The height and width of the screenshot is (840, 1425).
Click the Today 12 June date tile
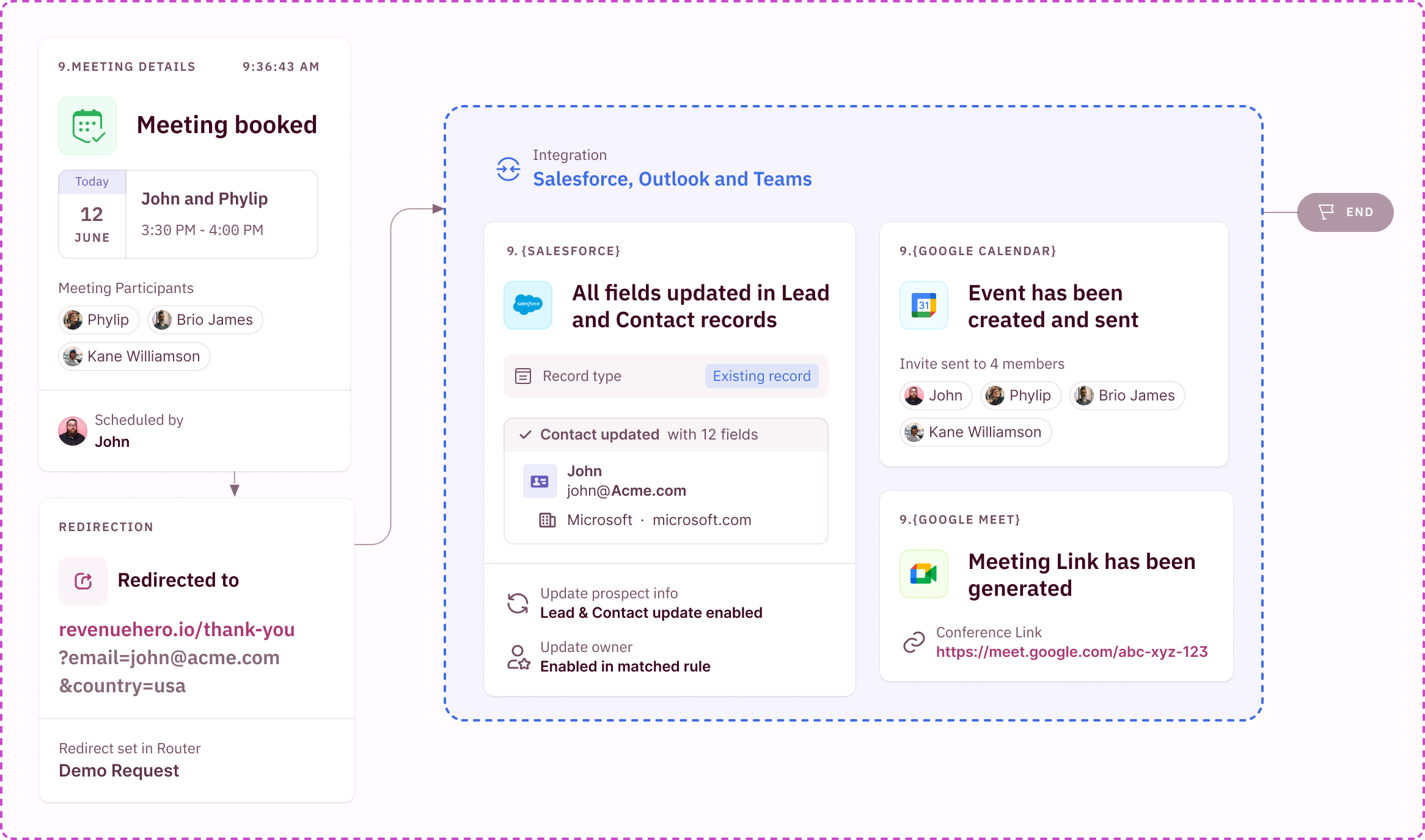click(92, 214)
